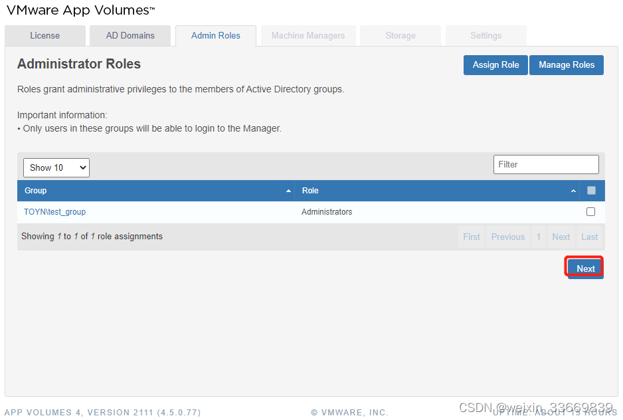Check the TOYN\test_group row checkbox

pos(591,211)
